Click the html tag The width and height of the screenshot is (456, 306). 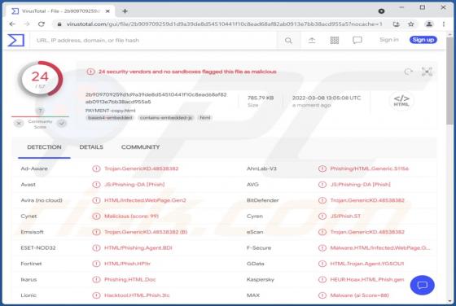pos(205,118)
